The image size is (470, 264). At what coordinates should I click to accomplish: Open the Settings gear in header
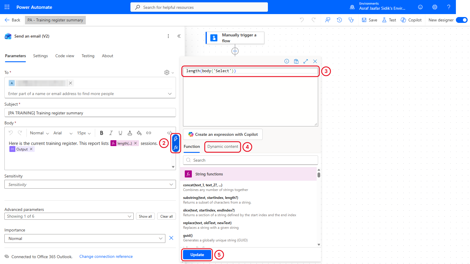click(435, 7)
